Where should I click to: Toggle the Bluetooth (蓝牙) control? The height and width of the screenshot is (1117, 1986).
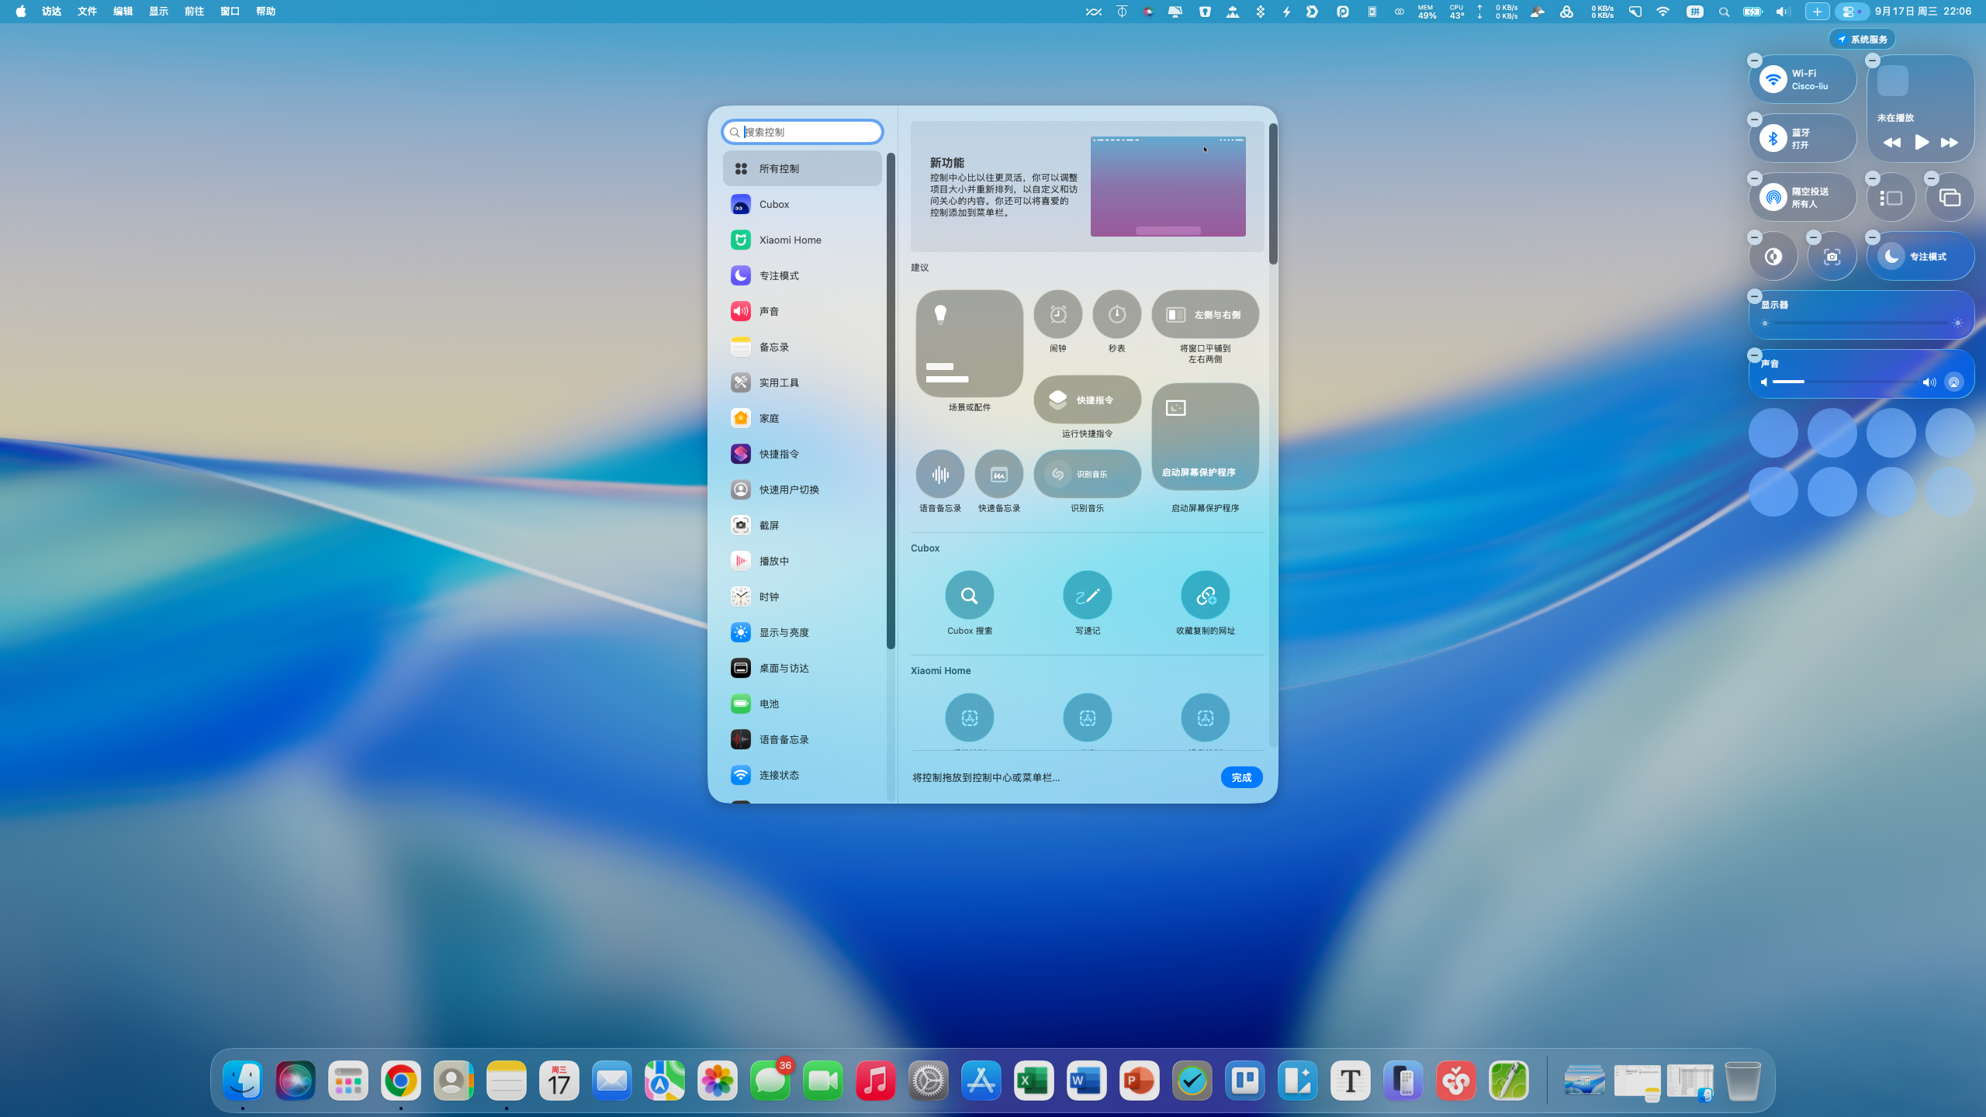pos(1773,138)
